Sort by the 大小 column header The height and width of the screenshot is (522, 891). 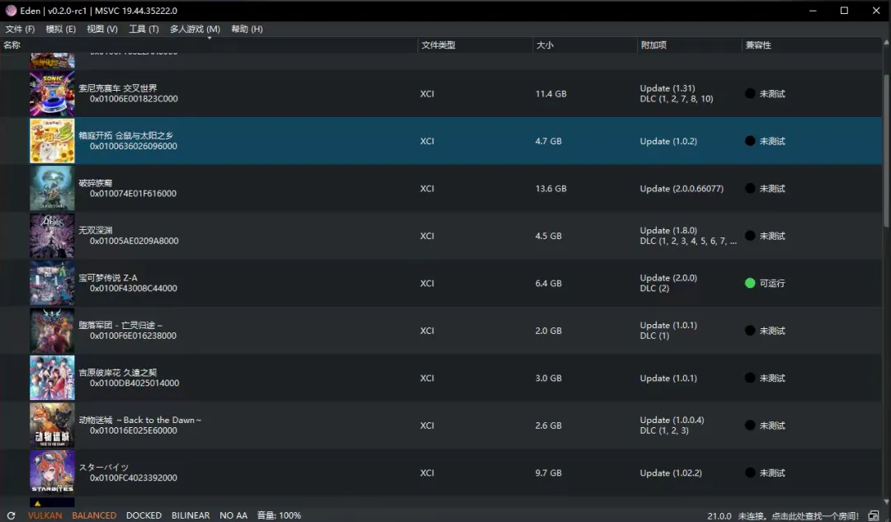pos(585,45)
